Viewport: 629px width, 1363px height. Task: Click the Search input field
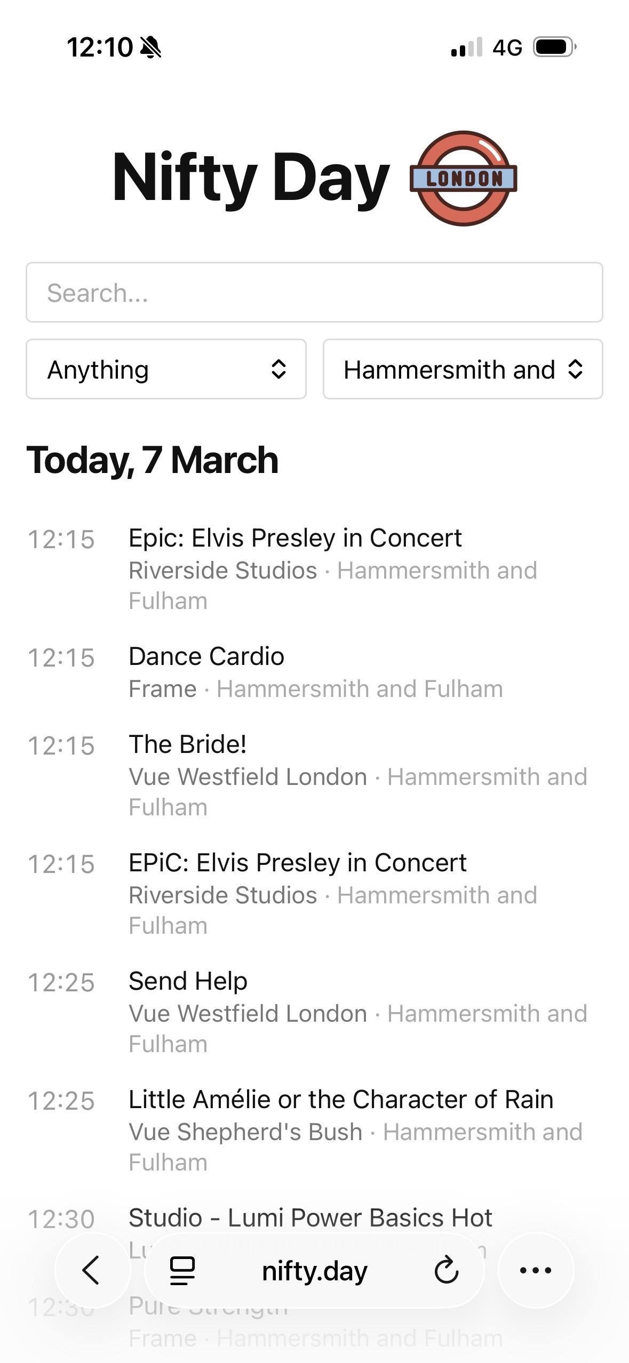click(x=314, y=292)
